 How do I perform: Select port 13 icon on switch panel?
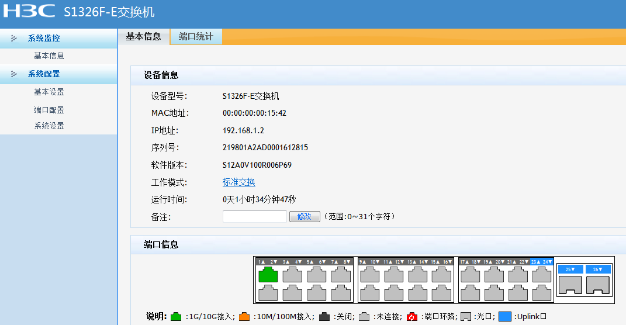[x=417, y=274]
